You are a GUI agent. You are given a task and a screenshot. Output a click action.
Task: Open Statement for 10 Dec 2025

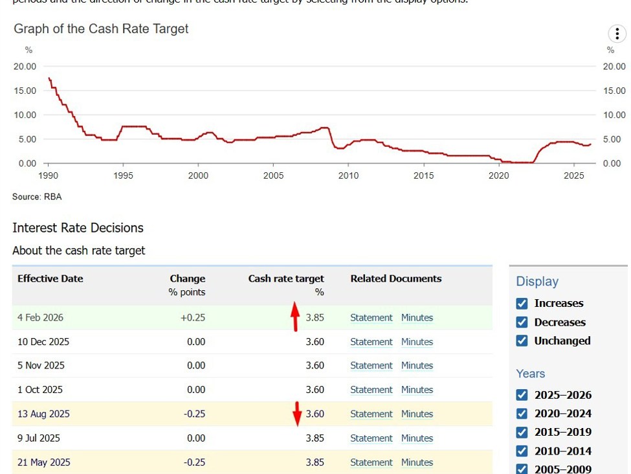[371, 342]
